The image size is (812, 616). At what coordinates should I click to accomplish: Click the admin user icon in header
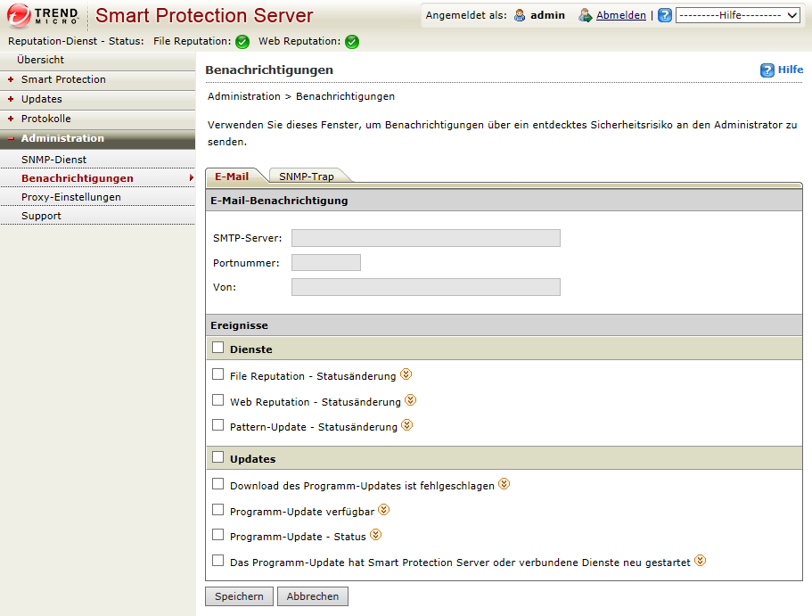[520, 15]
